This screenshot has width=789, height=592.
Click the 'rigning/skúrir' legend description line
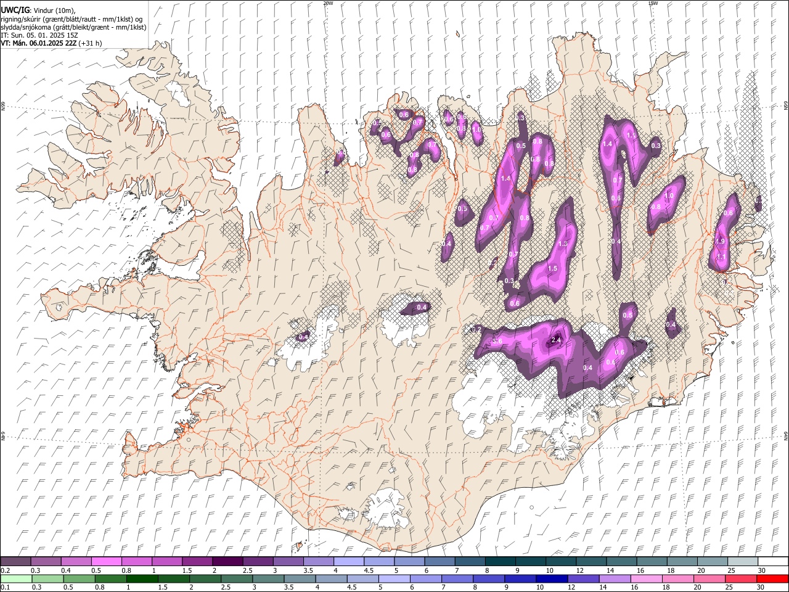72,19
